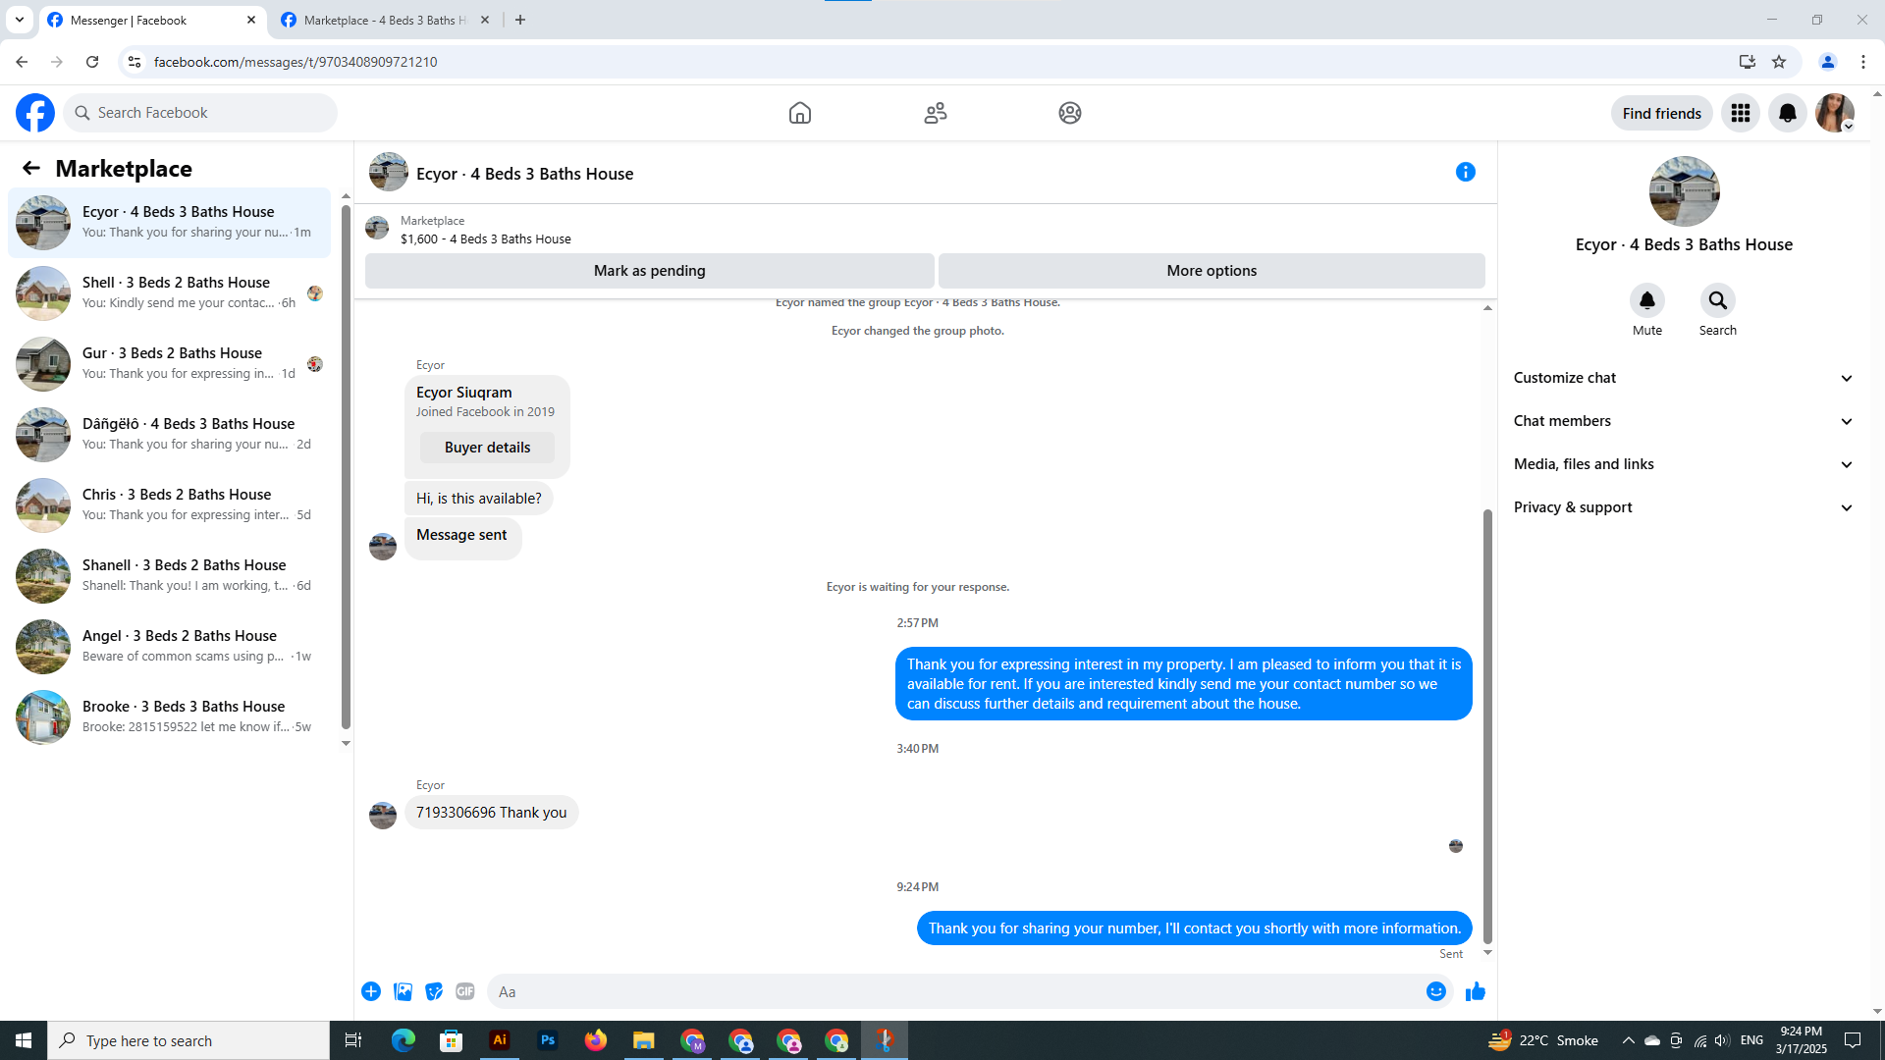Open the volume control in system tray

click(1723, 1040)
